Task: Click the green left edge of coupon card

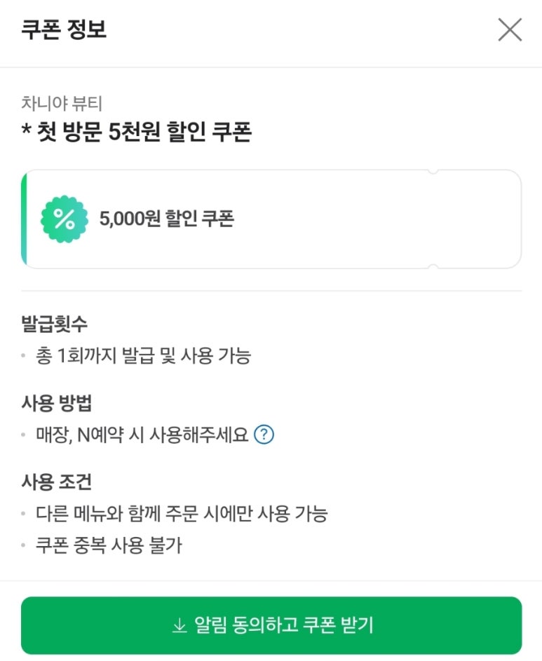Action: pos(24,219)
